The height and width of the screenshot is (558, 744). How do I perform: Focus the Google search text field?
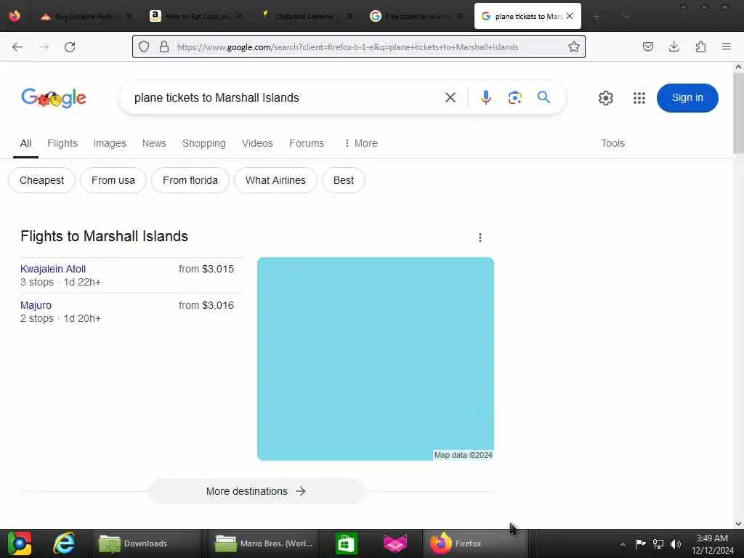tap(285, 98)
